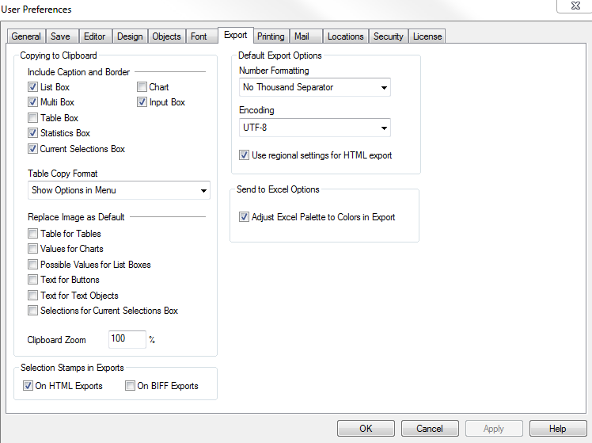Open the Security tab
This screenshot has width=592, height=443.
(x=389, y=36)
